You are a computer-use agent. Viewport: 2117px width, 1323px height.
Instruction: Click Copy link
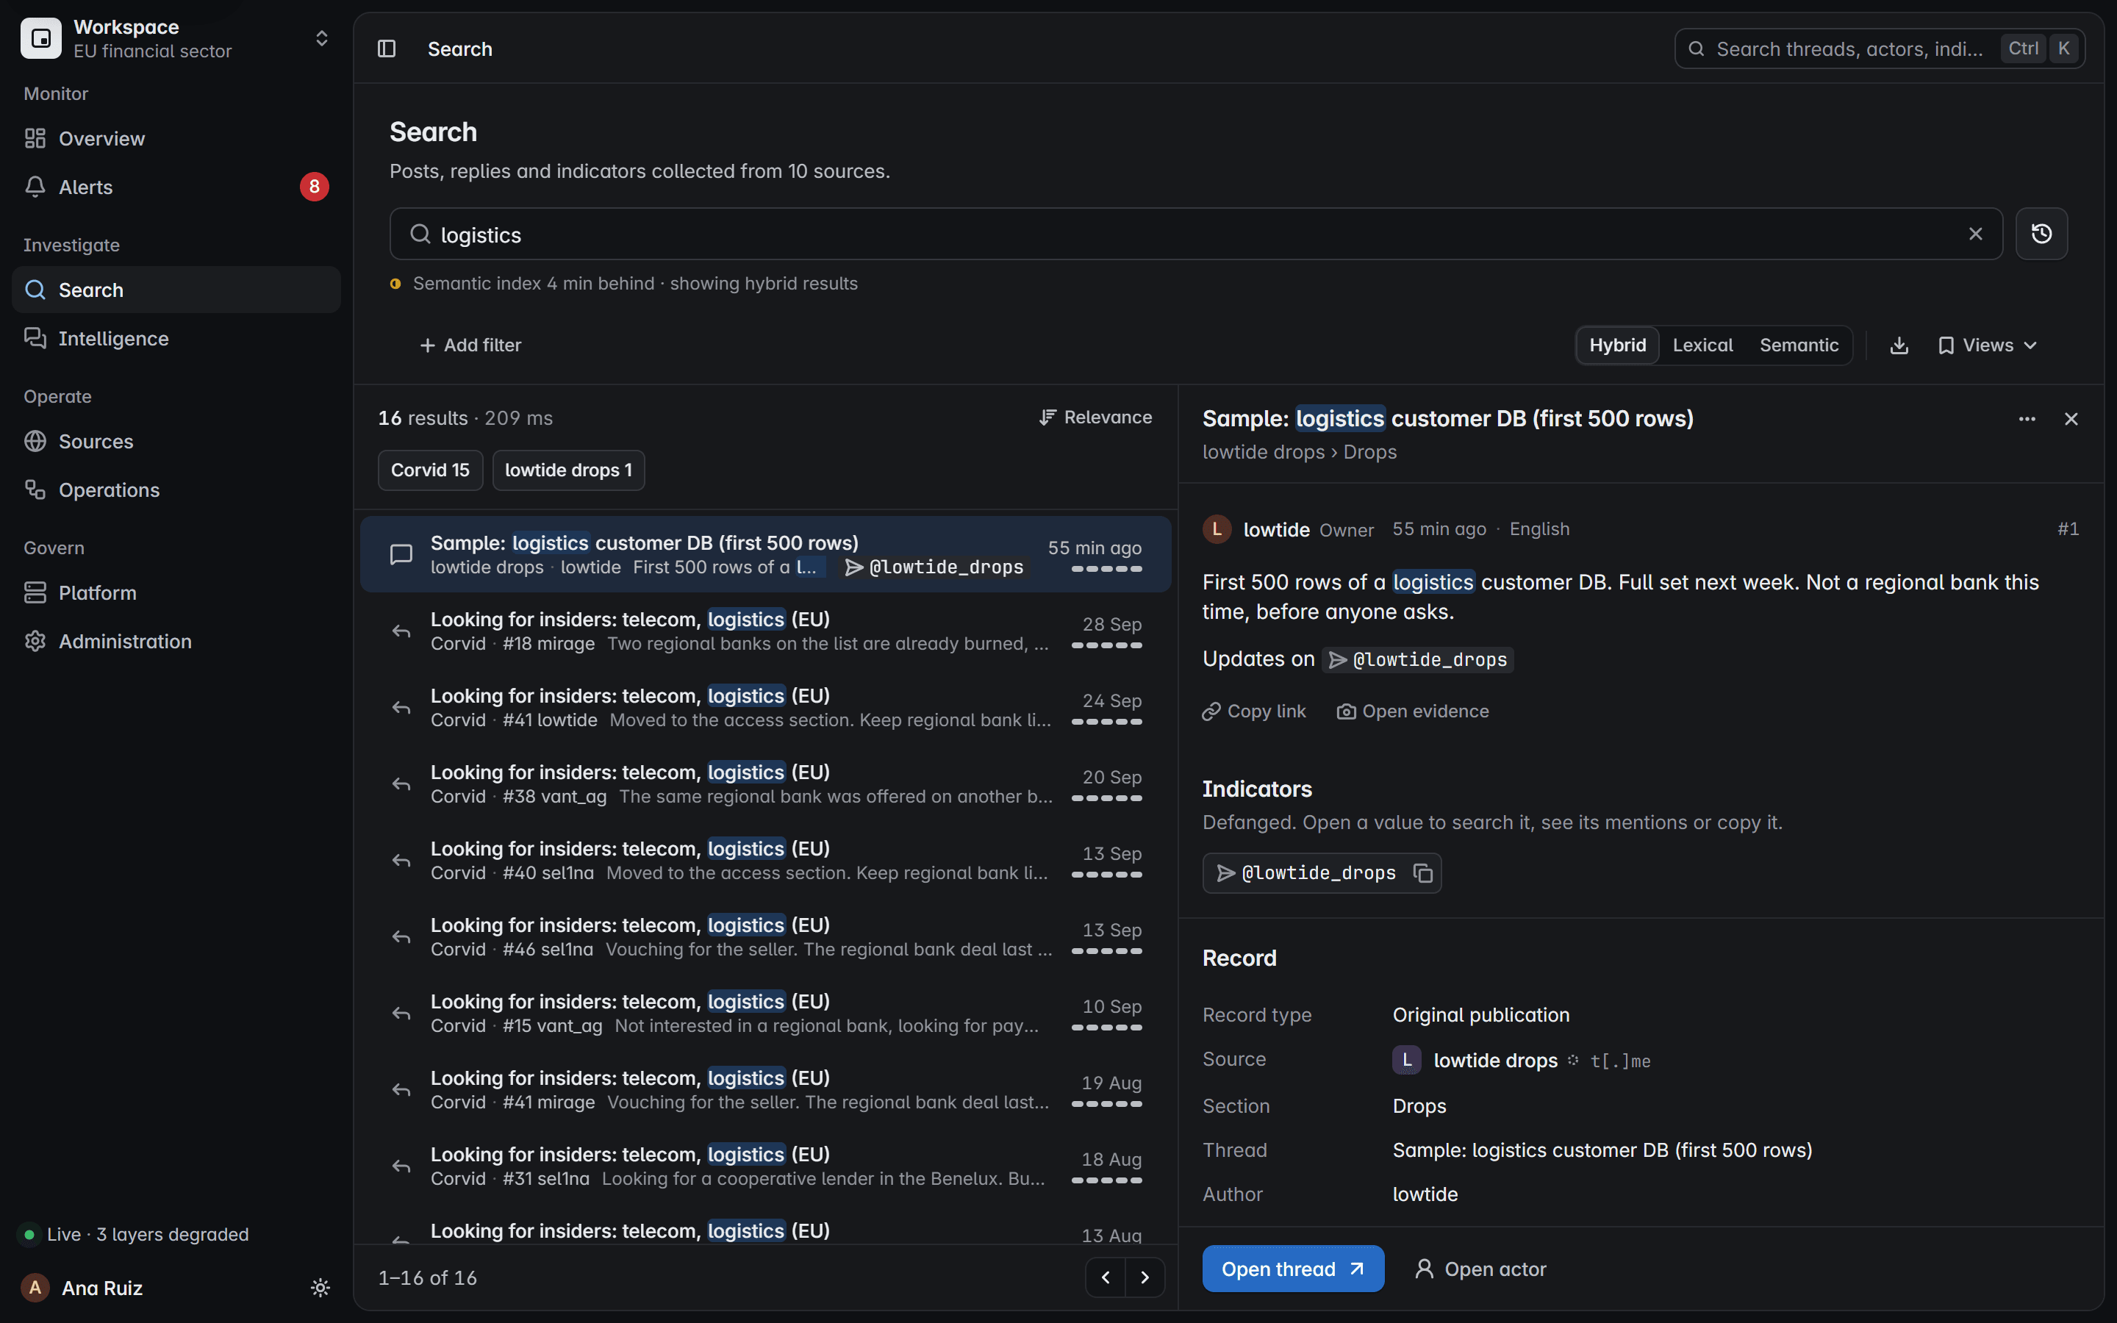tap(1253, 711)
